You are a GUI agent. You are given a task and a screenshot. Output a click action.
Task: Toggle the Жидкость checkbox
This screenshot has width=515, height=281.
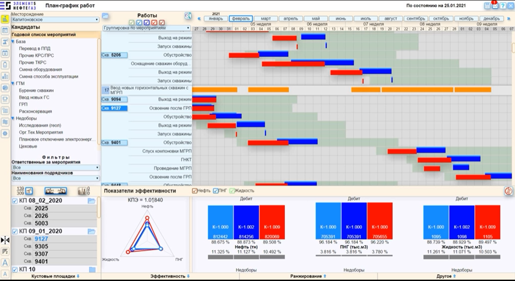(232, 191)
